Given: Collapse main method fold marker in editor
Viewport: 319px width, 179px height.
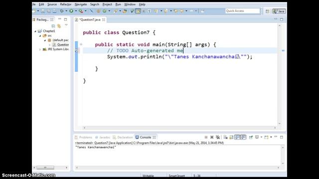Looking at the screenshot, I should [81, 44].
